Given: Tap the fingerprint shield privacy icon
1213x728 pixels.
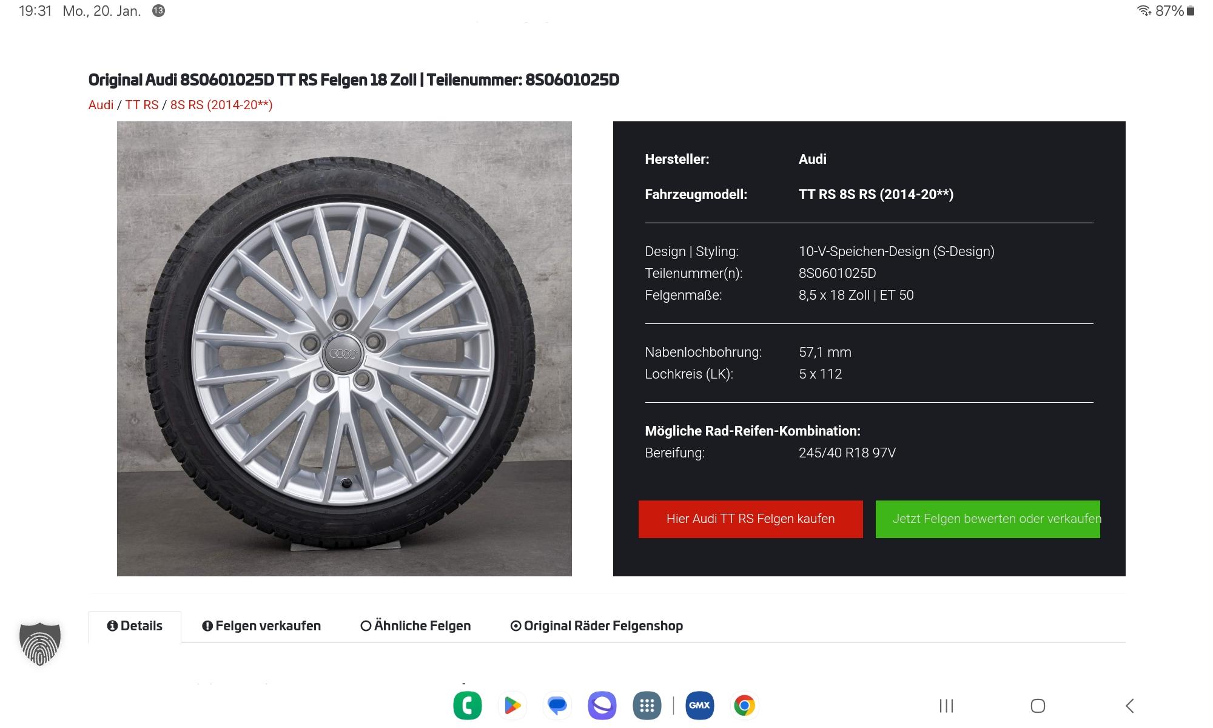Looking at the screenshot, I should pyautogui.click(x=40, y=644).
